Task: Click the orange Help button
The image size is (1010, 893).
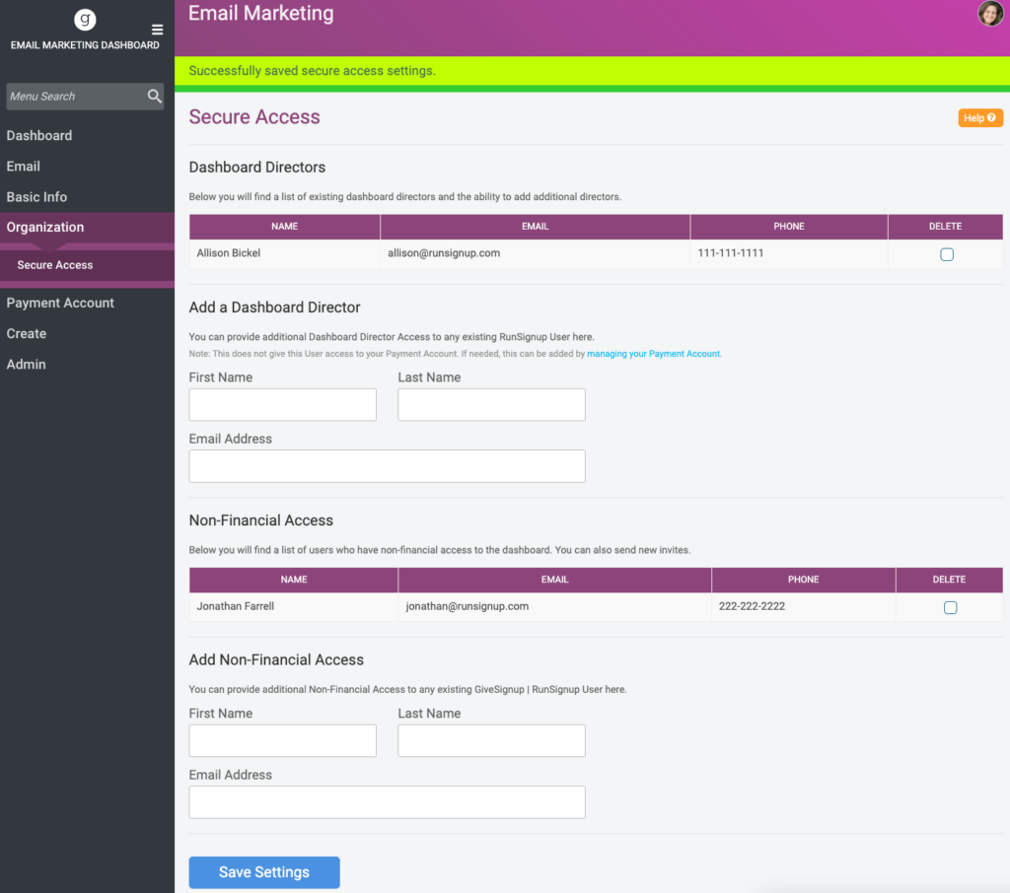Action: point(979,118)
